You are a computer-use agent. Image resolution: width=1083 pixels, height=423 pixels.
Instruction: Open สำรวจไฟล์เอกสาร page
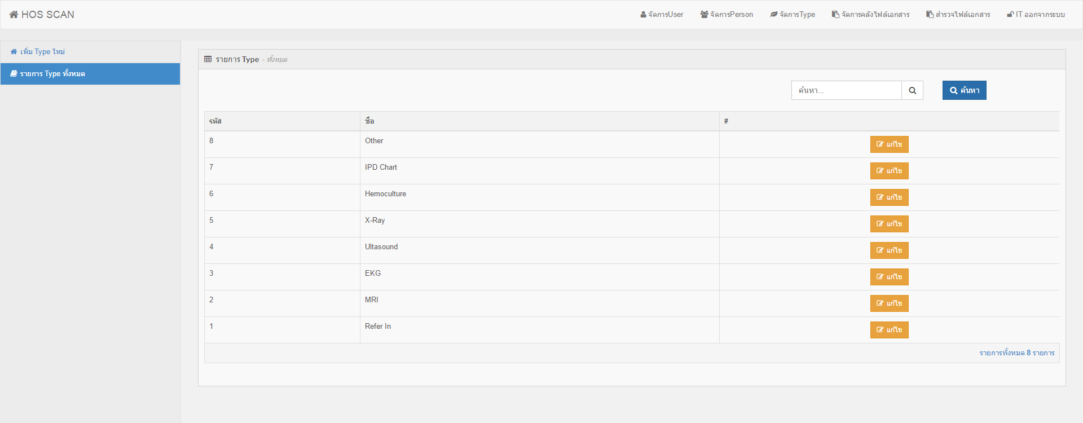tap(958, 15)
